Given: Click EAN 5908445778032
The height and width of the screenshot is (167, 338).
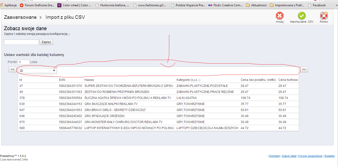Looking at the screenshot, I should 70,128.
